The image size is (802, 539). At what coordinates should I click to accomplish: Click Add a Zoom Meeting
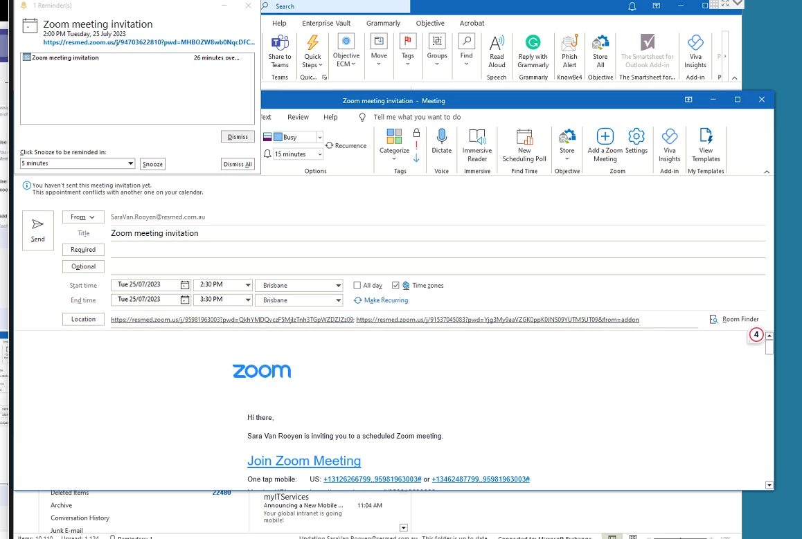(605, 145)
